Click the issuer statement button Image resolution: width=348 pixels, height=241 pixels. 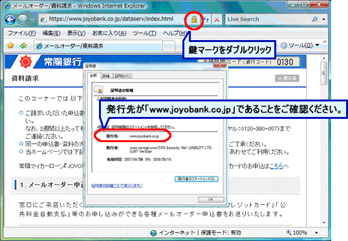click(197, 179)
